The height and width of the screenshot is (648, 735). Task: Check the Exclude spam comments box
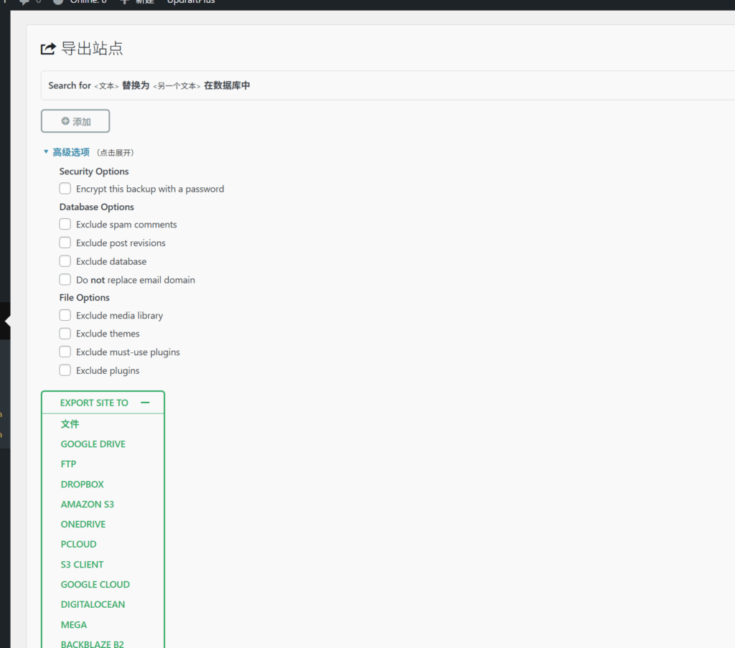click(65, 225)
